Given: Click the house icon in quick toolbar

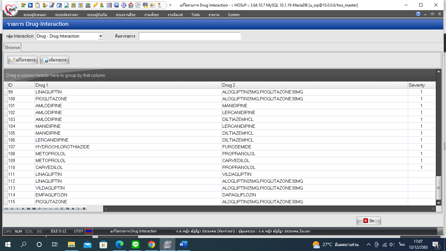Looking at the screenshot, I should (x=131, y=5).
